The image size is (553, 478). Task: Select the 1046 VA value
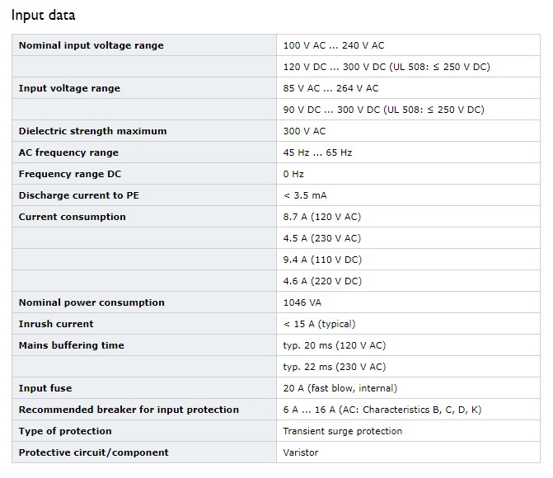coord(302,302)
